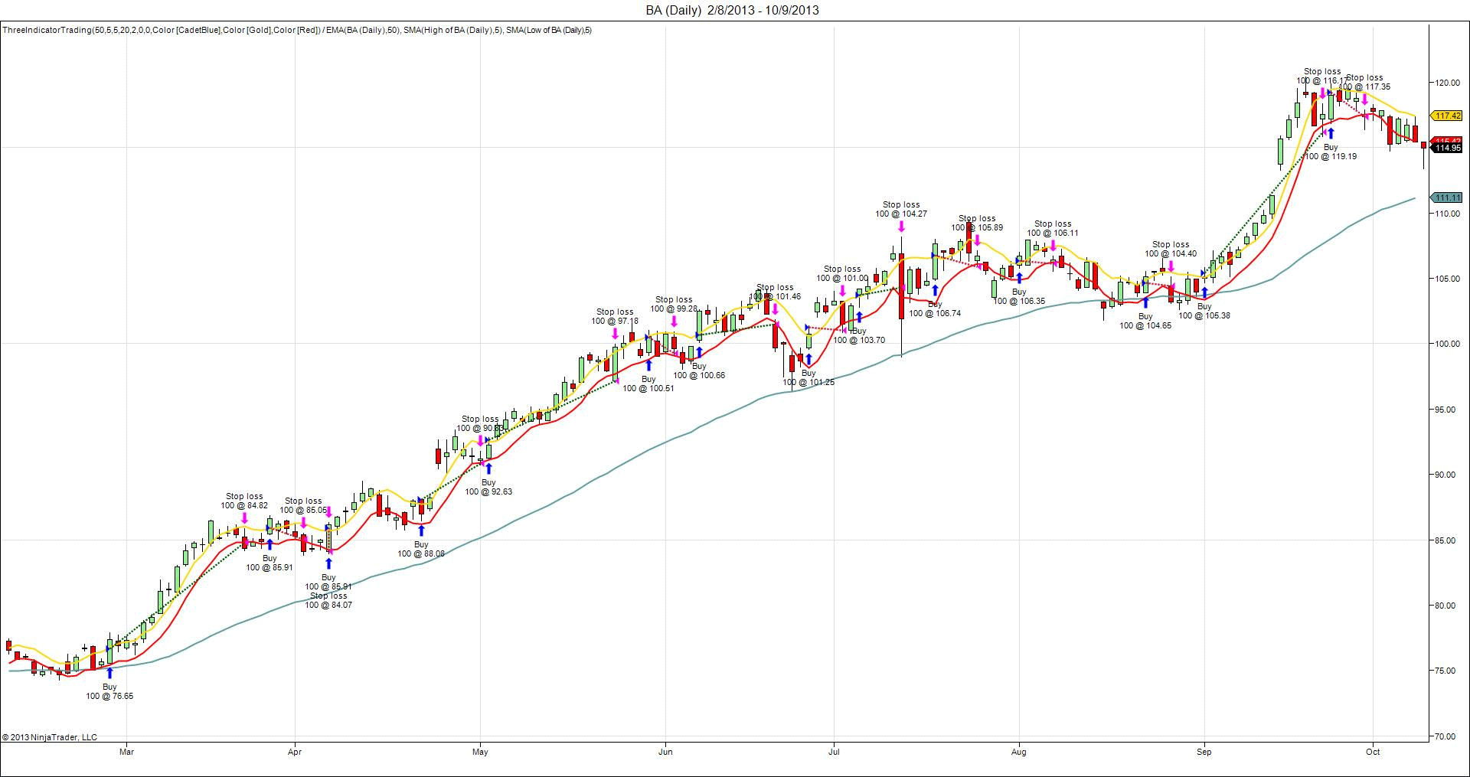Click the 'Buy 100 @ 103.70' label
This screenshot has width=1470, height=777.
(859, 335)
